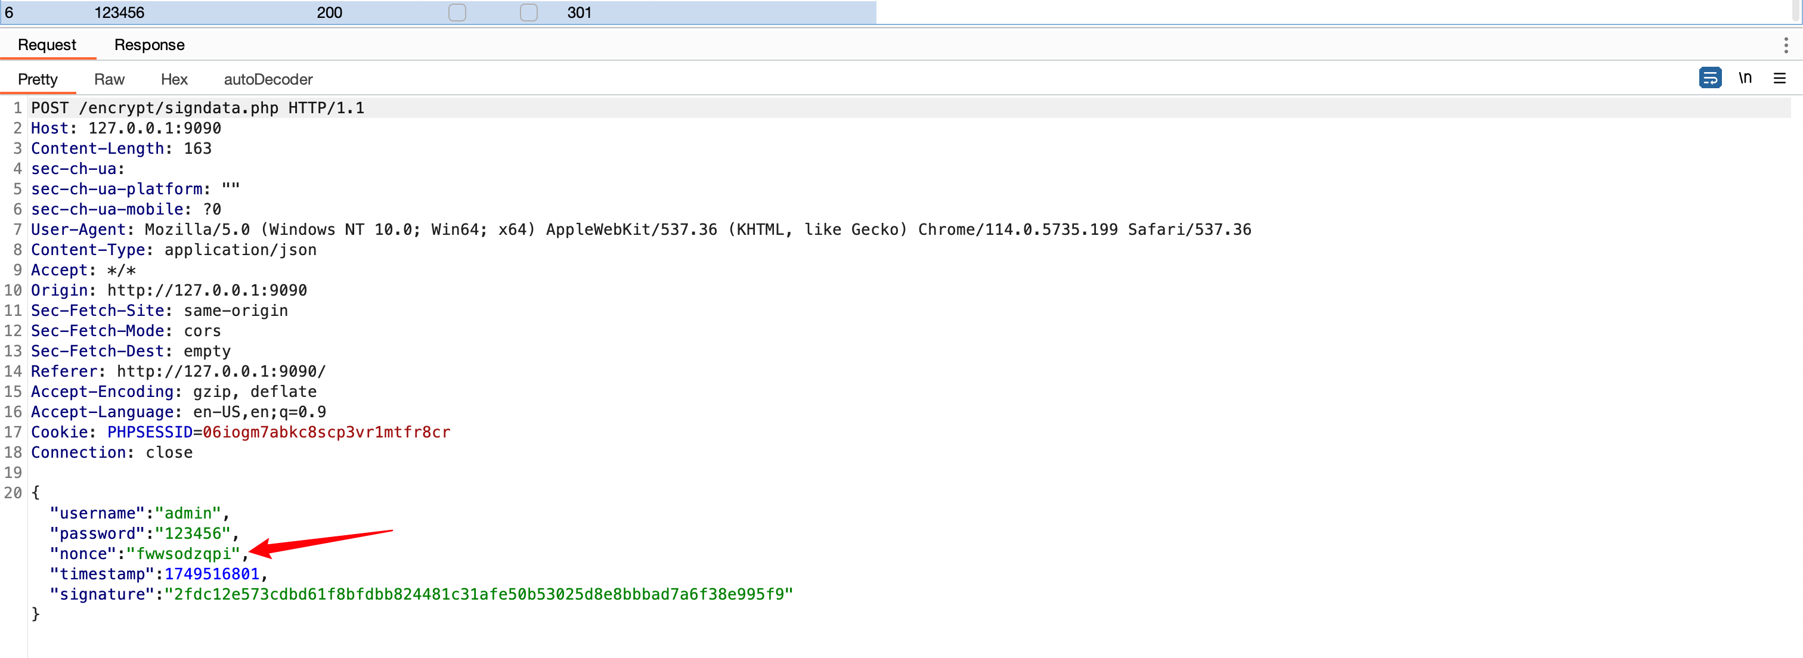Toggle second checkbox in row 6
Viewport: 1803px width, 658px height.
(x=528, y=13)
